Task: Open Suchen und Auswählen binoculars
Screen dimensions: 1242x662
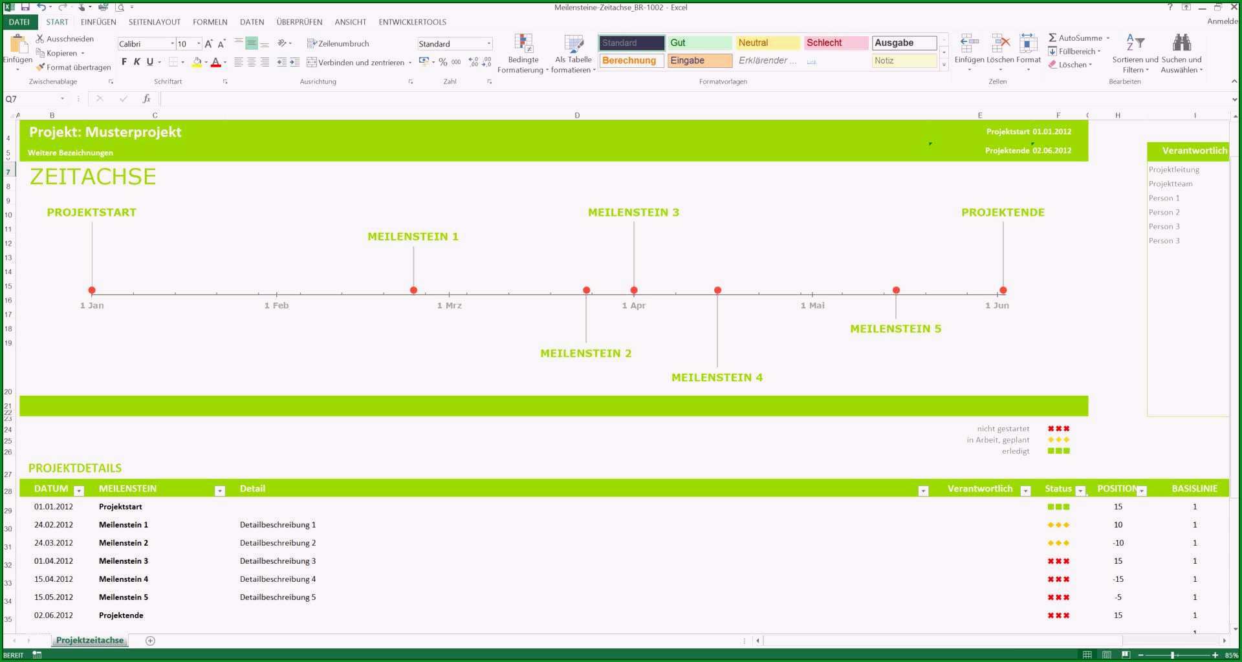Action: 1182,53
